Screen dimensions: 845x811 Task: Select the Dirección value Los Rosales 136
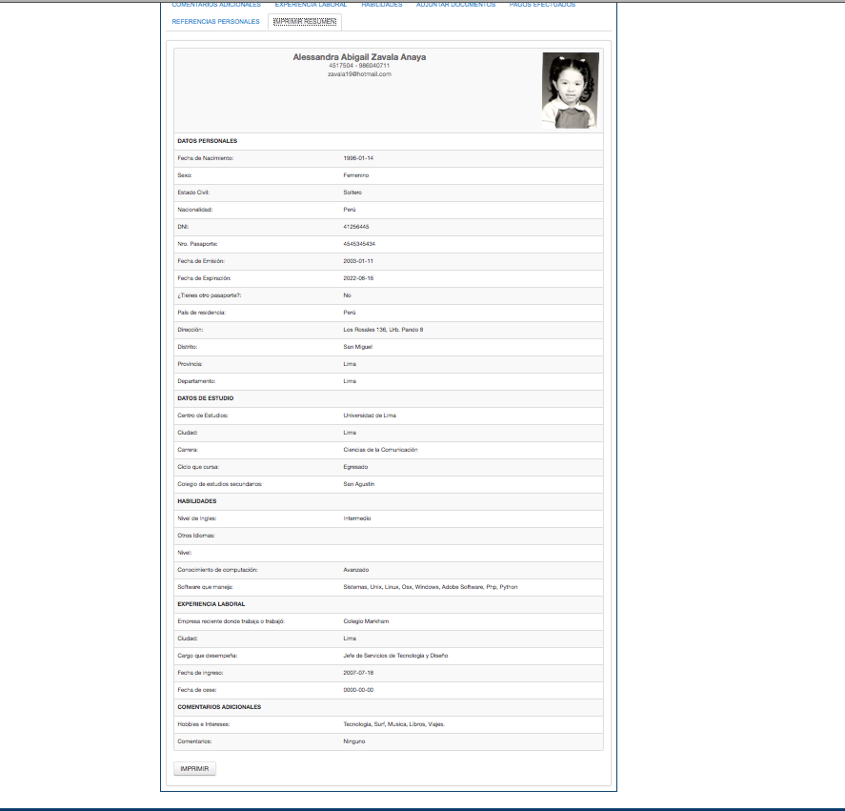[x=383, y=330]
